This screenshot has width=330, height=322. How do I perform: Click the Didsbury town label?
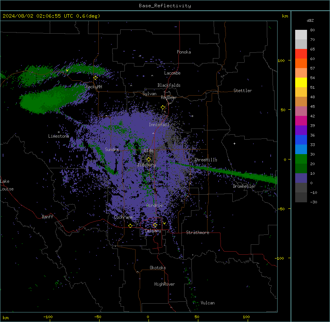click(147, 165)
